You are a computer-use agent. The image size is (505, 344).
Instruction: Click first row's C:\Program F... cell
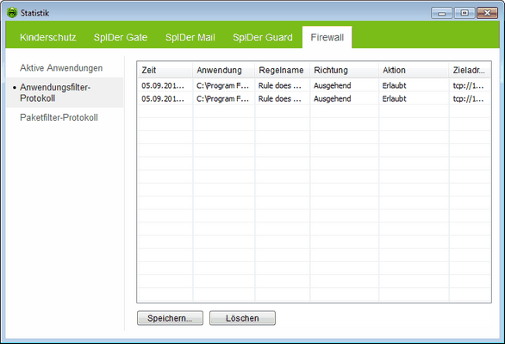tap(224, 85)
